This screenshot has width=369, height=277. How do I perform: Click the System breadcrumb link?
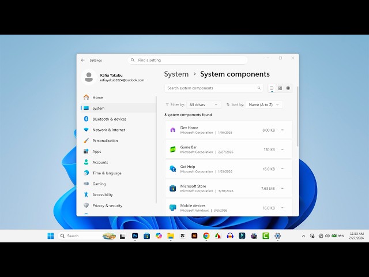(x=176, y=74)
